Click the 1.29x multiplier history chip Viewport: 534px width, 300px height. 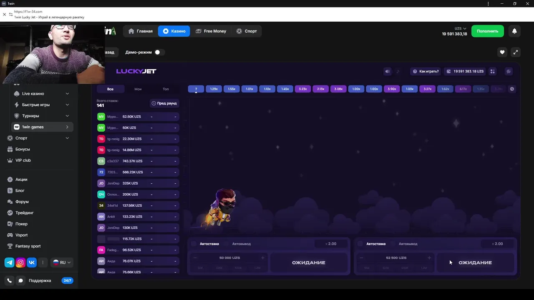[214, 89]
